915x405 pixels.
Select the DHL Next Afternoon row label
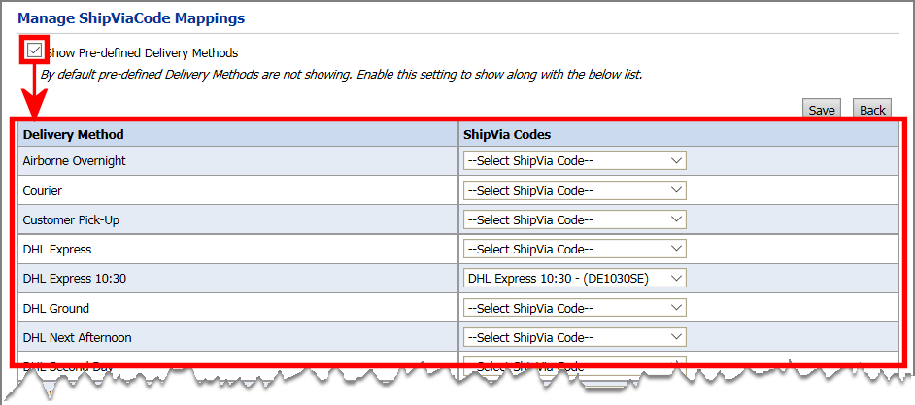(x=78, y=337)
